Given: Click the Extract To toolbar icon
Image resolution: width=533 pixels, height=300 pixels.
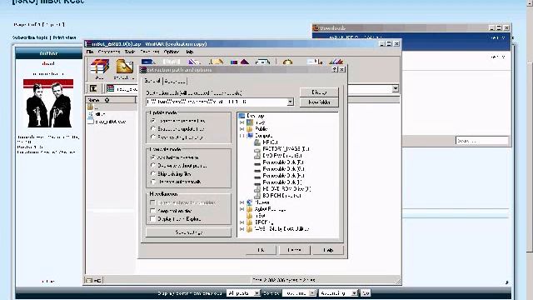Looking at the screenshot, I should 124,69.
